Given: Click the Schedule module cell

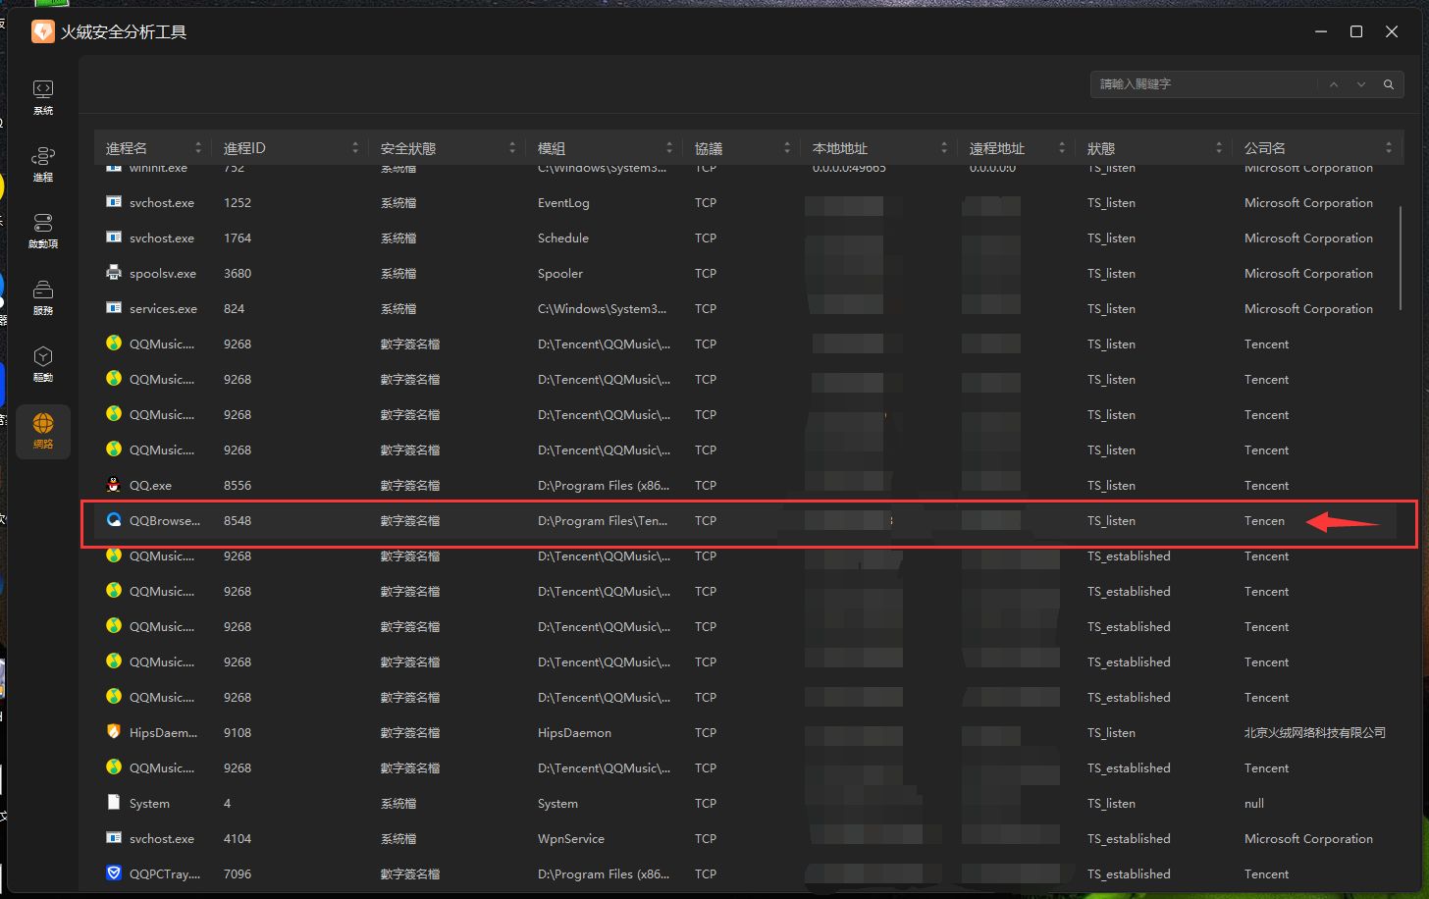Looking at the screenshot, I should click(x=563, y=238).
